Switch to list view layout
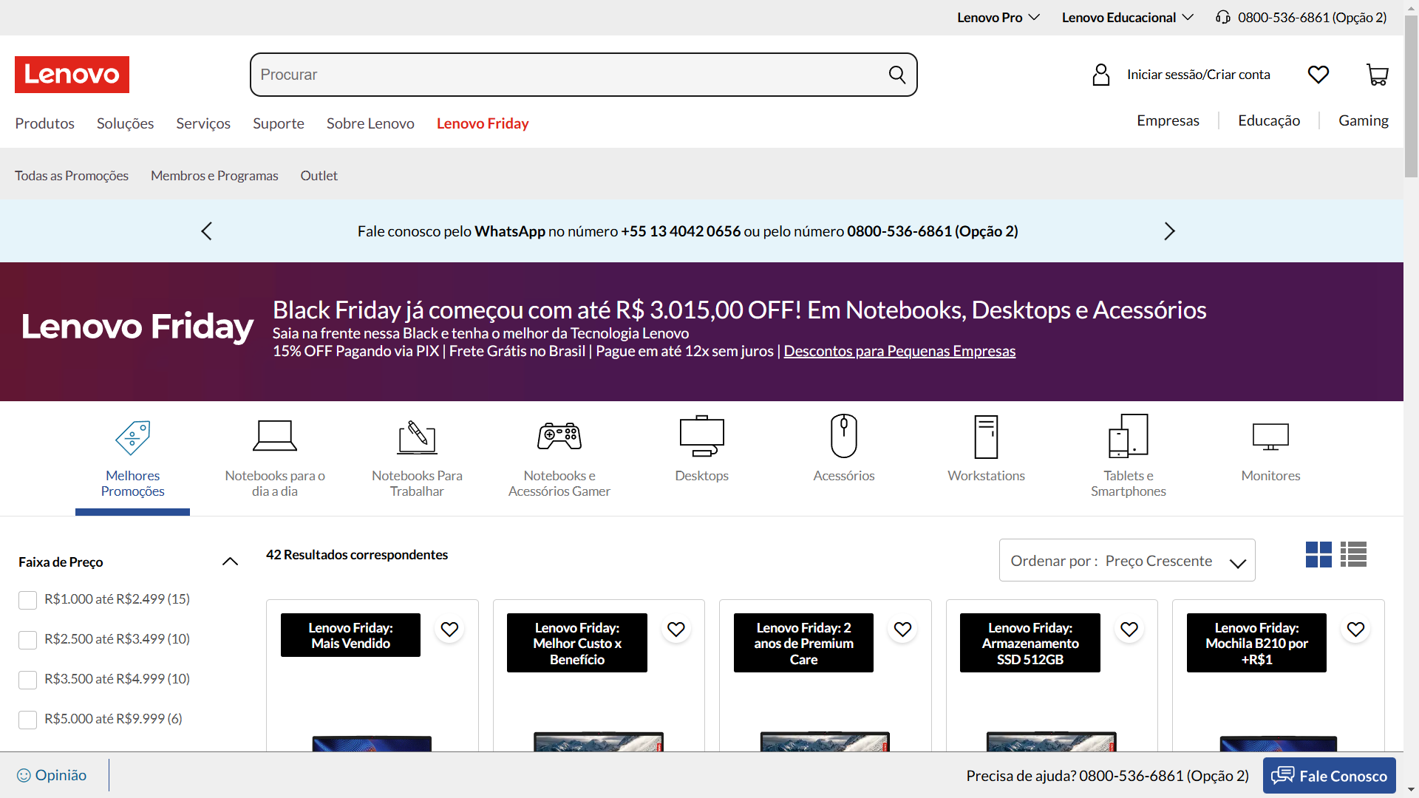 tap(1354, 555)
